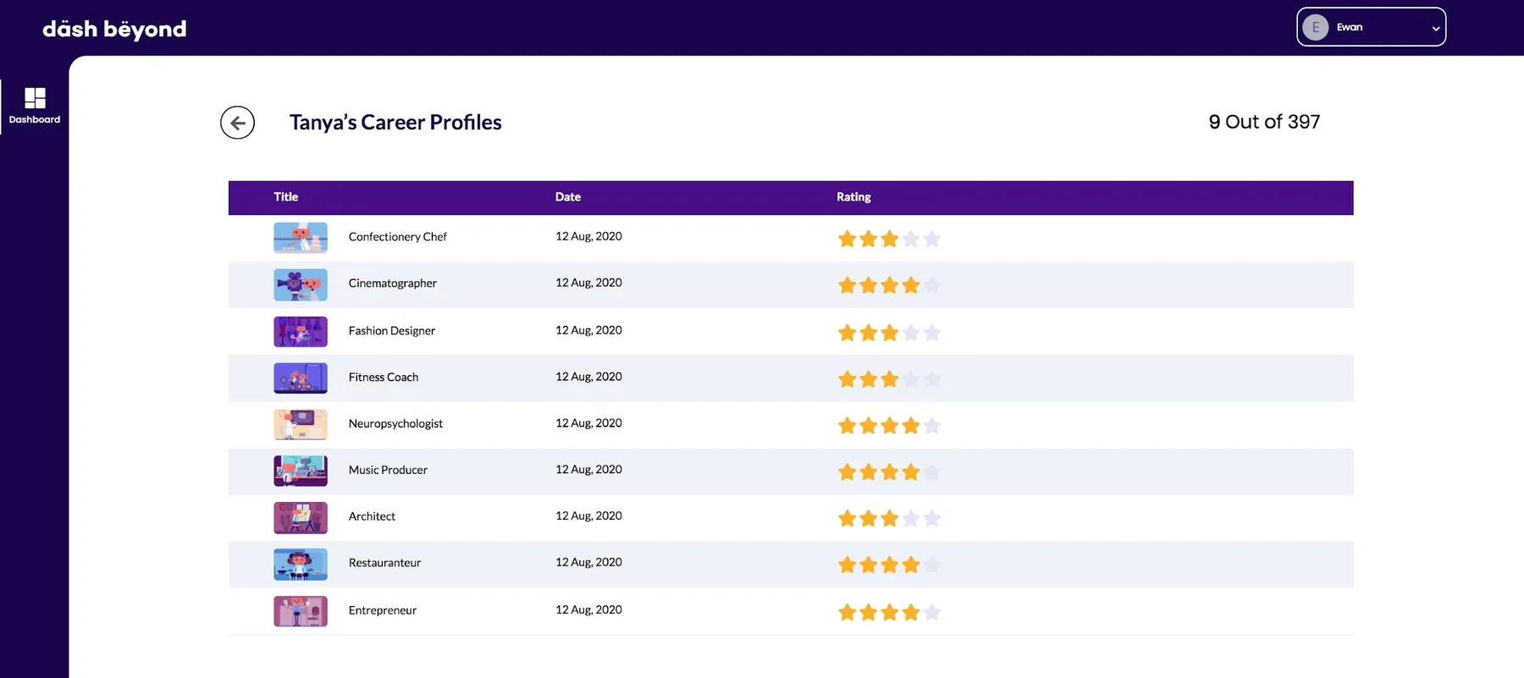This screenshot has width=1524, height=678.
Task: Click the second star for Music Producer
Action: [x=868, y=472]
